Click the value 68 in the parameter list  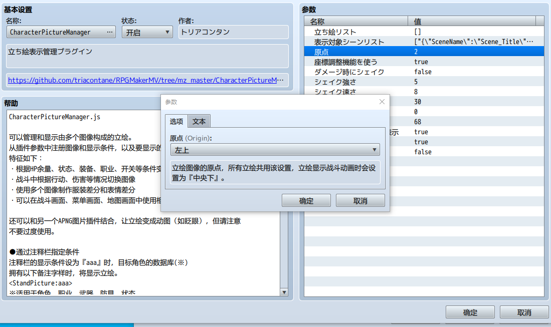[418, 122]
